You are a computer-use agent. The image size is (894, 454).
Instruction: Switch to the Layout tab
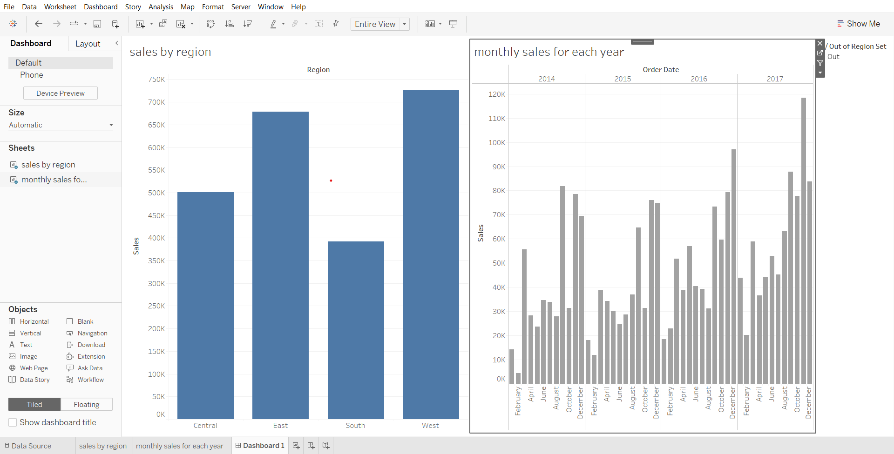tap(88, 44)
